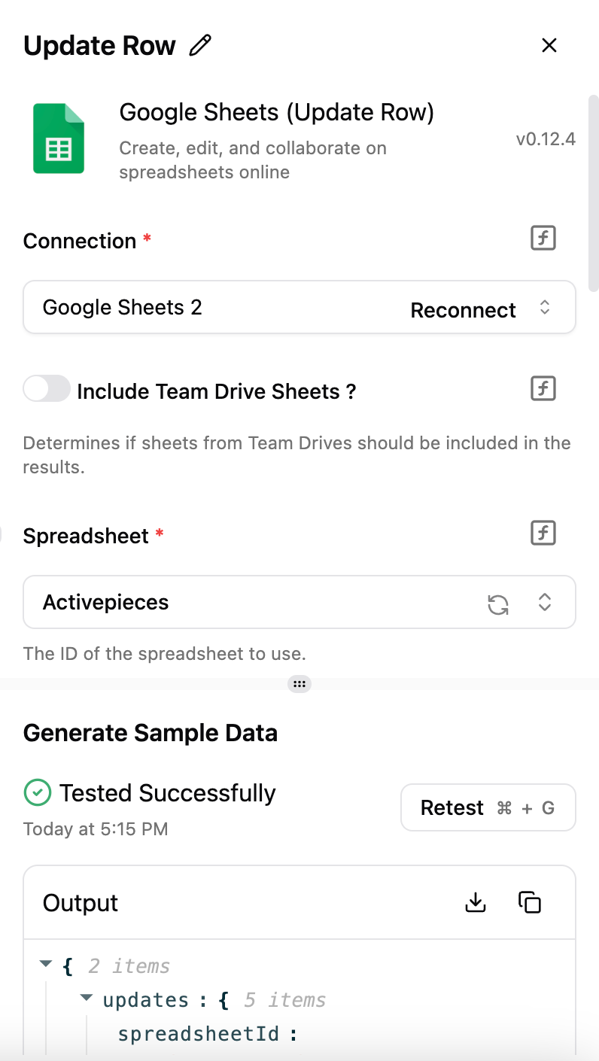Toggle dynamic value icon for Spreadsheet field

(x=543, y=534)
